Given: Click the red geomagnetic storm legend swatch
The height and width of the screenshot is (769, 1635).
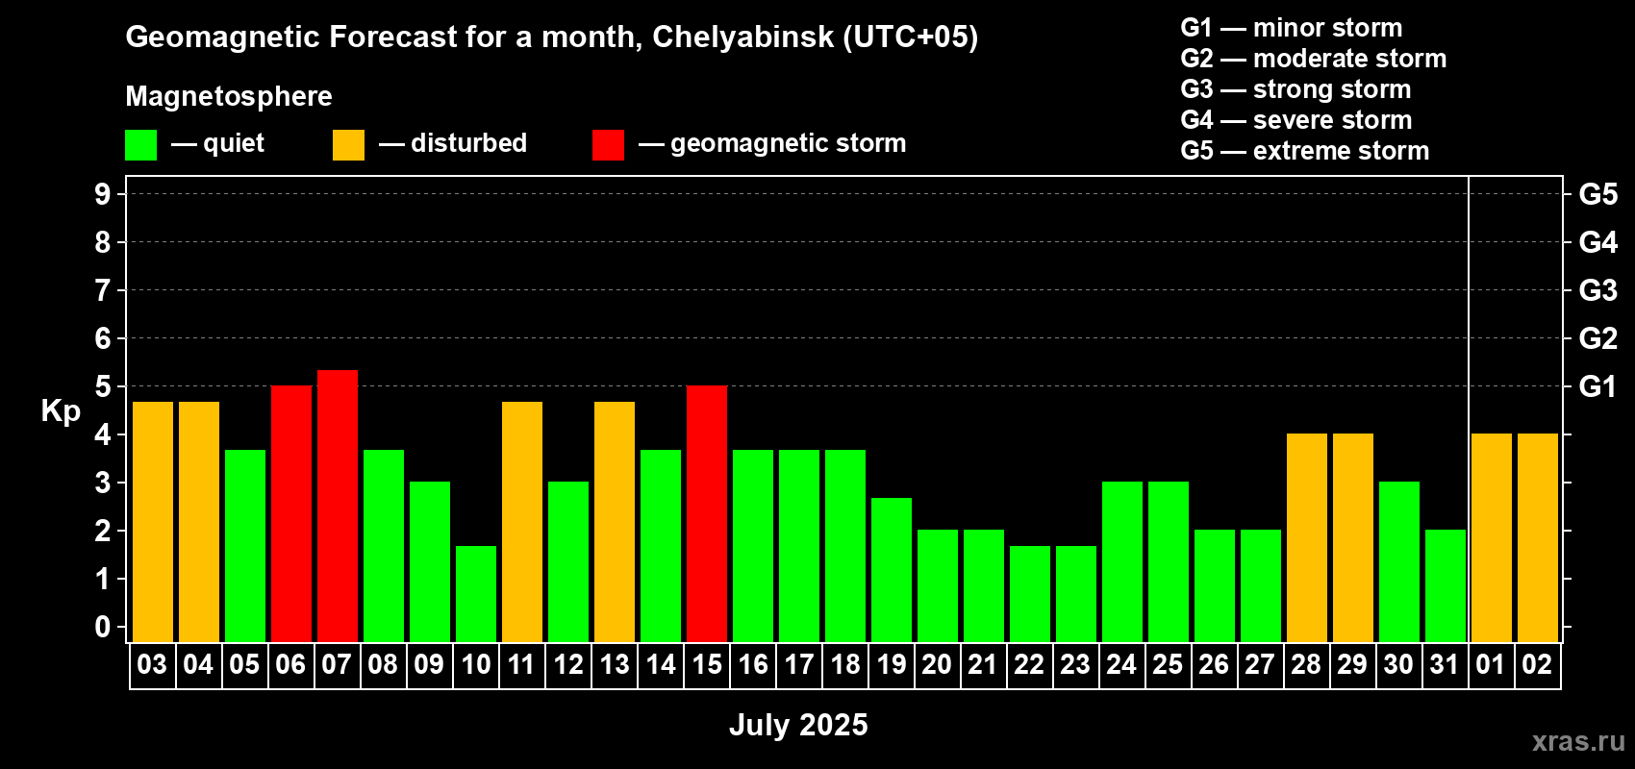Looking at the screenshot, I should (x=608, y=145).
